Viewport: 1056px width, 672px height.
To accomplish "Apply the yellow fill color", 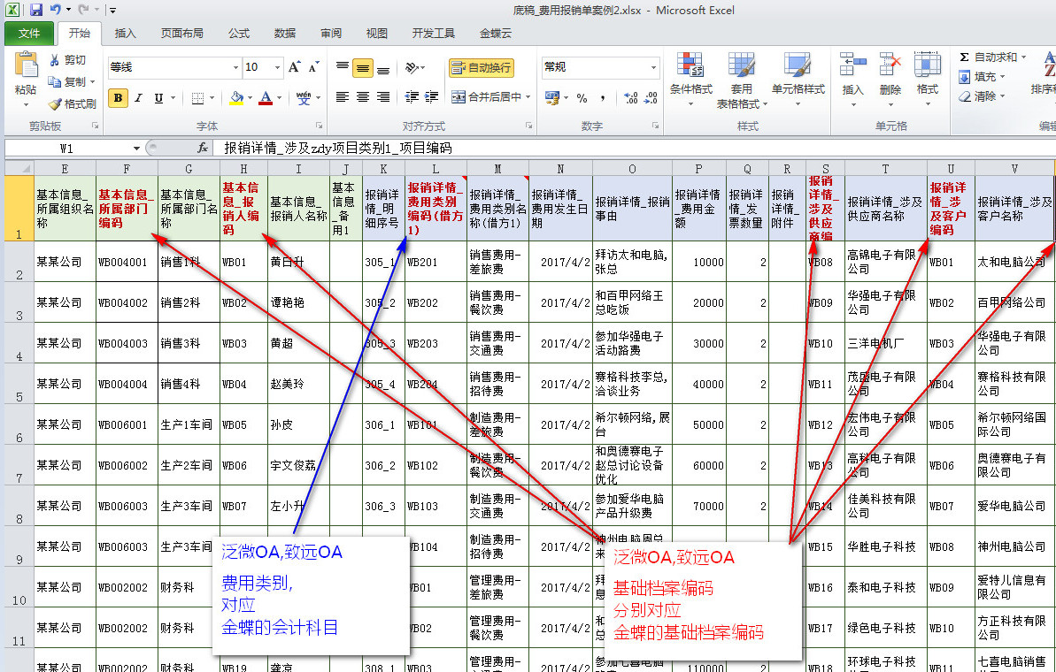I will click(x=236, y=98).
